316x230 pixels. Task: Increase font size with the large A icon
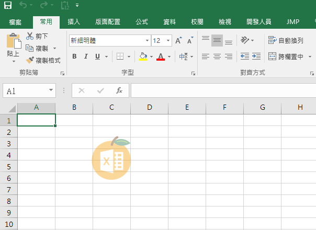(178, 40)
